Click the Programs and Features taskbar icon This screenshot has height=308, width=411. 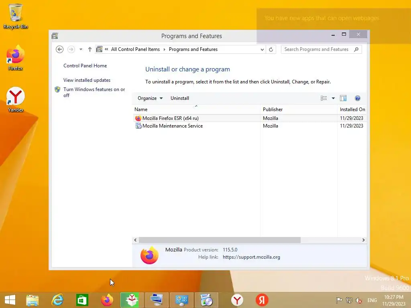pos(207,300)
